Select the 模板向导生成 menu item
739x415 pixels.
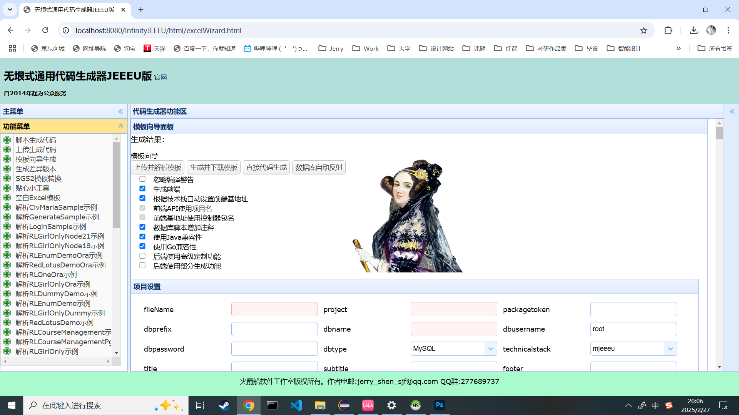click(x=36, y=159)
